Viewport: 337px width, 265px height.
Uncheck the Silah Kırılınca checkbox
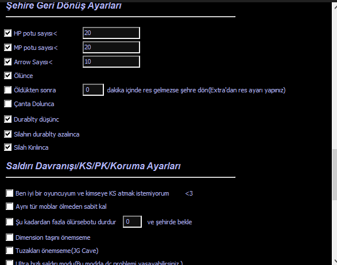7,147
